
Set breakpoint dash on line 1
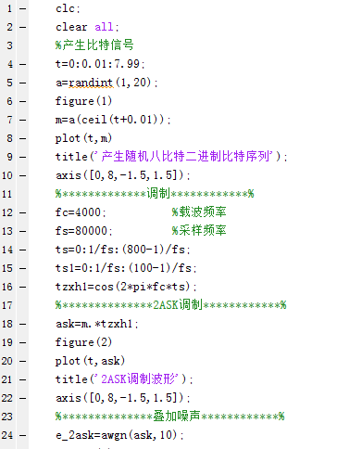coord(22,8)
